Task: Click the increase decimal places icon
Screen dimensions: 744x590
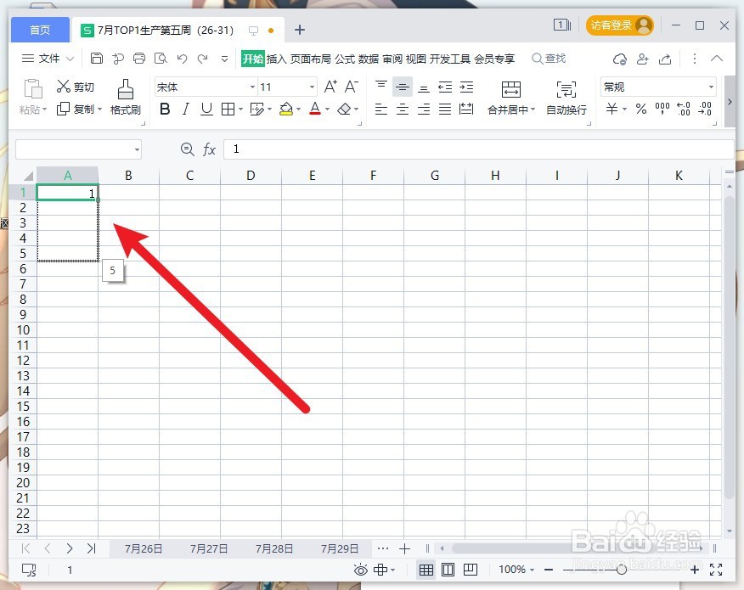Action: click(x=684, y=109)
